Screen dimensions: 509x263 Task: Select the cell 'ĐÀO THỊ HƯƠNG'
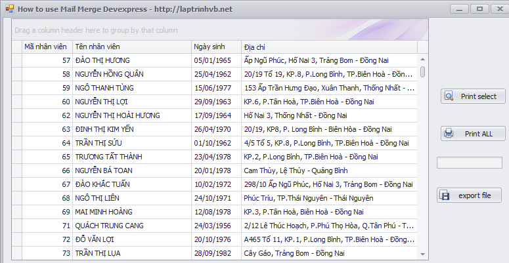tap(132, 60)
